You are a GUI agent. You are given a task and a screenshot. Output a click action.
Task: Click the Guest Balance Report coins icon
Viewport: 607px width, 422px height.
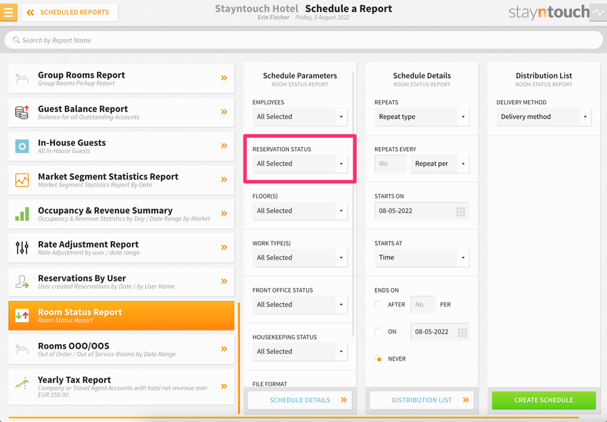coord(22,112)
